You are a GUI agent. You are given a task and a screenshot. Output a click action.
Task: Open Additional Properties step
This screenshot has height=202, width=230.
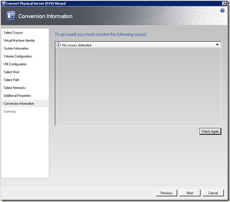tap(17, 96)
